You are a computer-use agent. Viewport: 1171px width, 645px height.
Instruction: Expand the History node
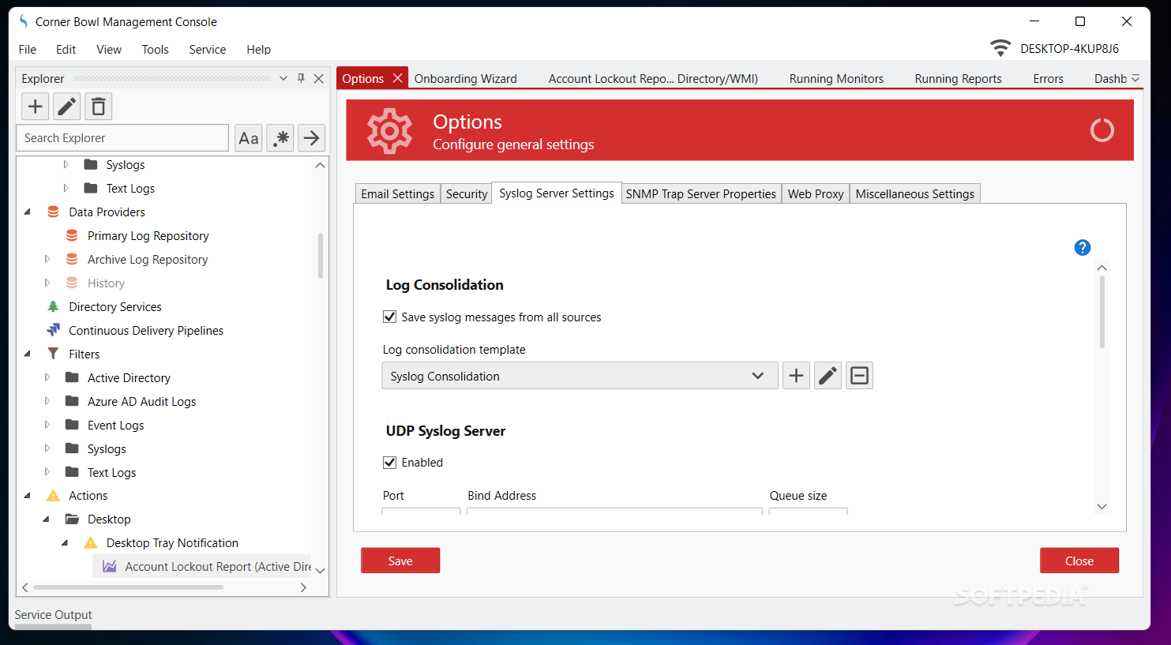pyautogui.click(x=47, y=283)
